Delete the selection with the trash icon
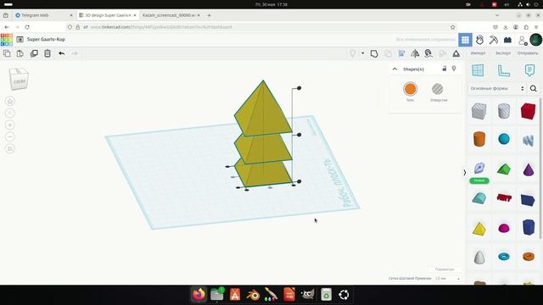Viewport: 543px width, 305px height. pyautogui.click(x=48, y=53)
